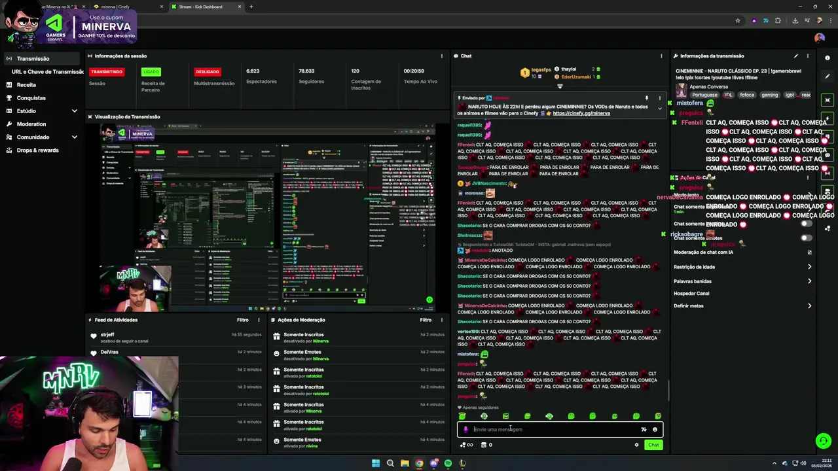
Task: Open the Windows Start menu
Action: coord(376,463)
